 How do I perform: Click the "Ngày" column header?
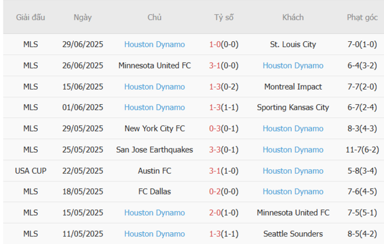[x=83, y=17]
